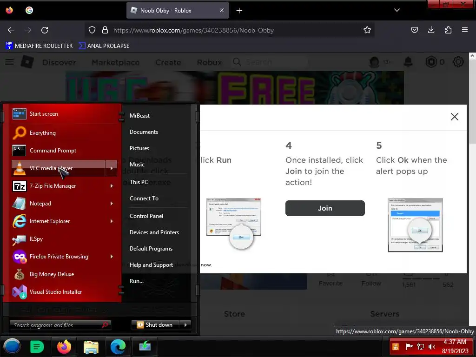The image size is (476, 357).
Task: Open Start screen from the start menu
Action: point(64,114)
